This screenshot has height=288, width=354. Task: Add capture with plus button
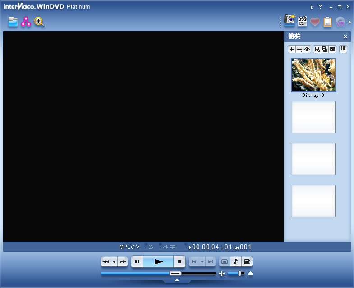tap(292, 49)
